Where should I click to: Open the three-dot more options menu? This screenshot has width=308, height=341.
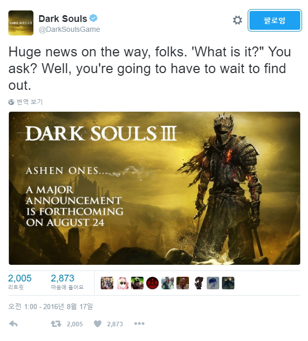(x=139, y=324)
